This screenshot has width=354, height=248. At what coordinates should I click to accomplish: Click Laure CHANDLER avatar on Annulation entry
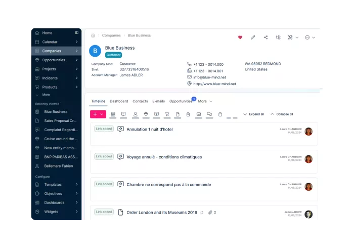click(x=308, y=132)
